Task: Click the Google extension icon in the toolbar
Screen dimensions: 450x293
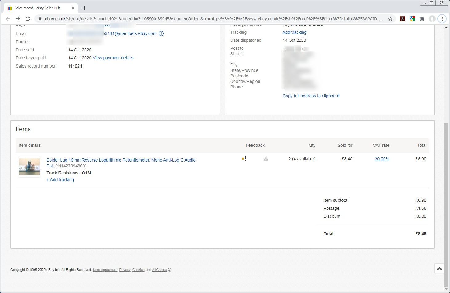Action: click(412, 19)
